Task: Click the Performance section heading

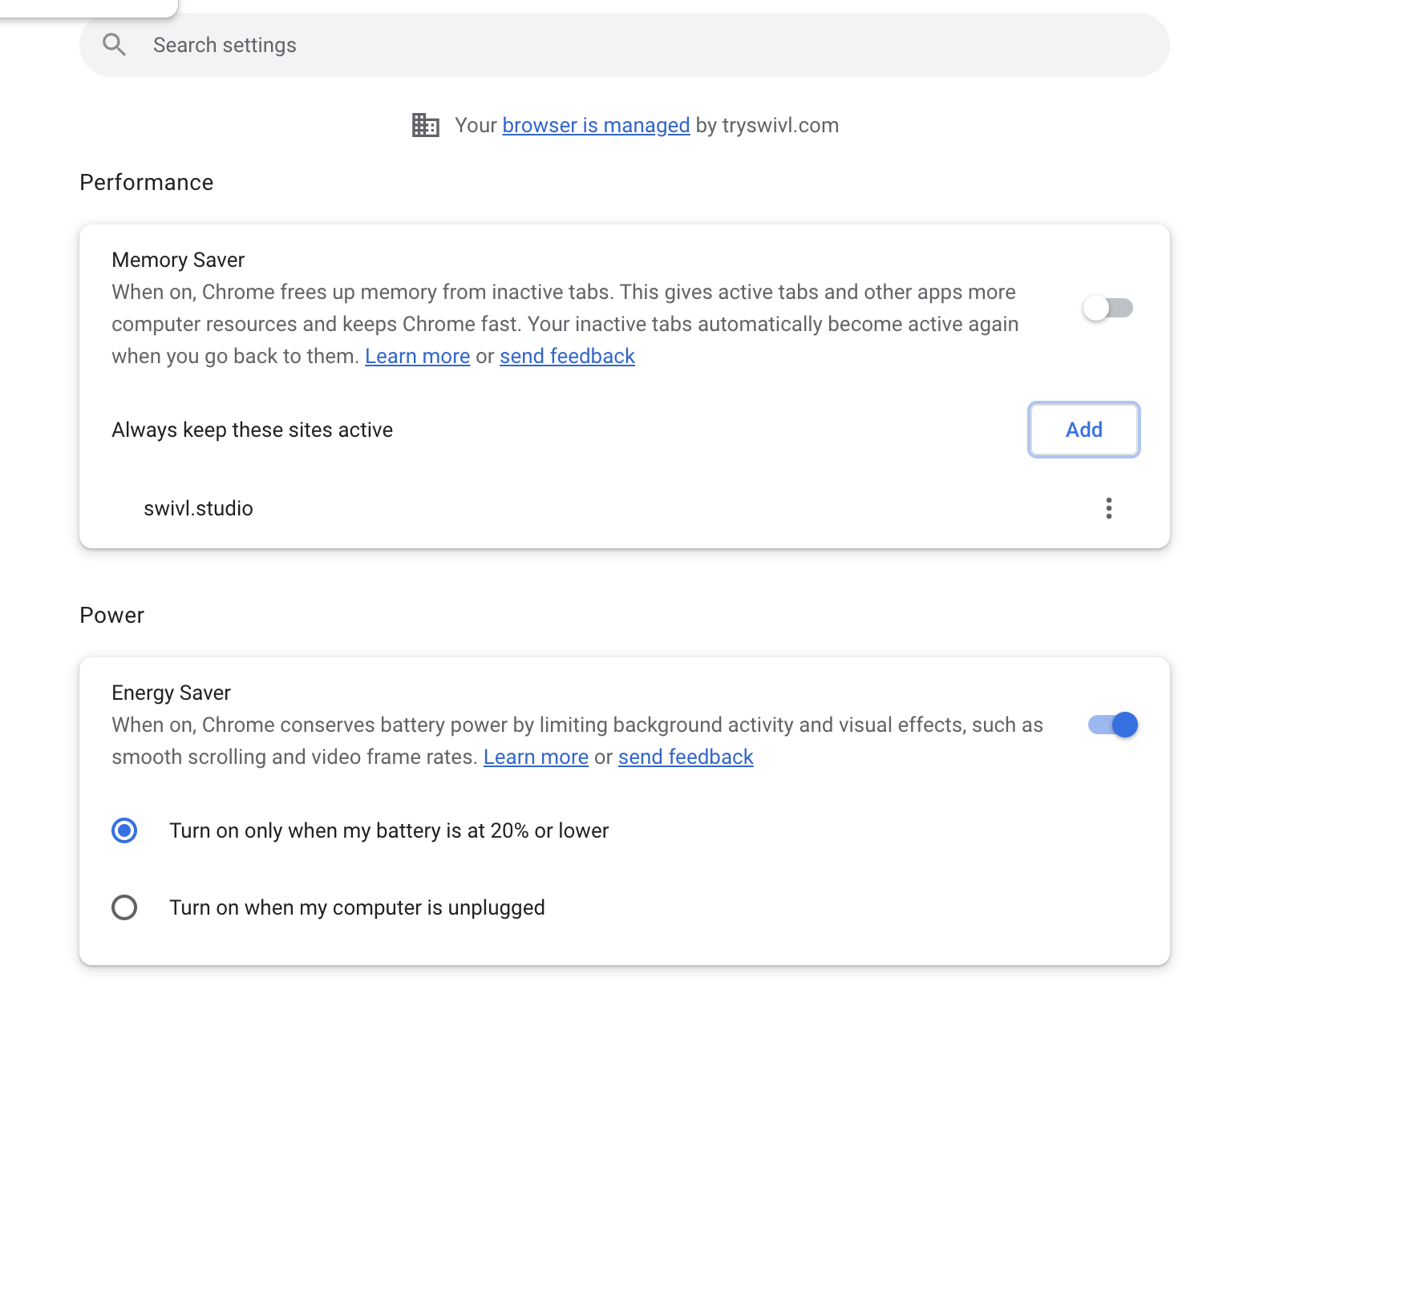Action: 146,183
